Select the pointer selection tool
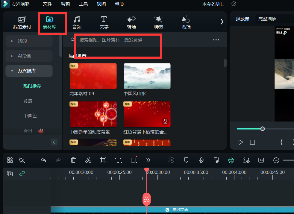294x214 pixels. coord(22,160)
